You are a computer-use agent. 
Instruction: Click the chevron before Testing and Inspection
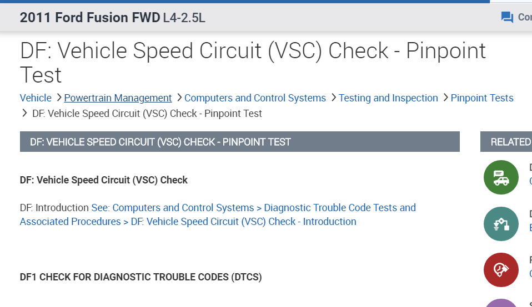(x=333, y=98)
